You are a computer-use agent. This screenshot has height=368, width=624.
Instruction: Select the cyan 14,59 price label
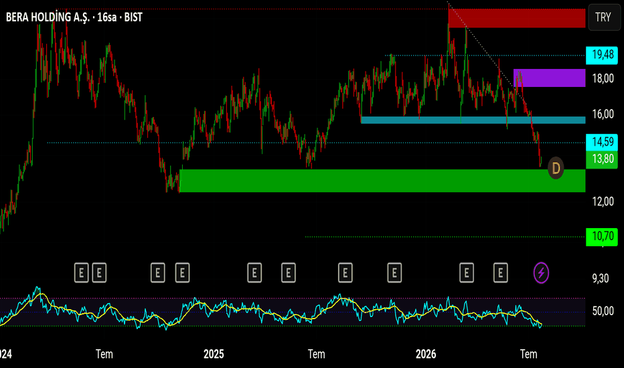point(602,142)
